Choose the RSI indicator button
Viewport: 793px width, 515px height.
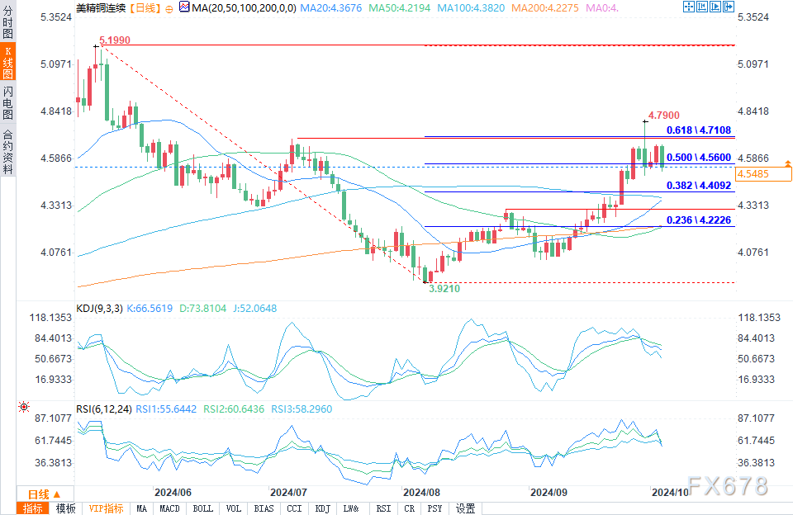383,508
